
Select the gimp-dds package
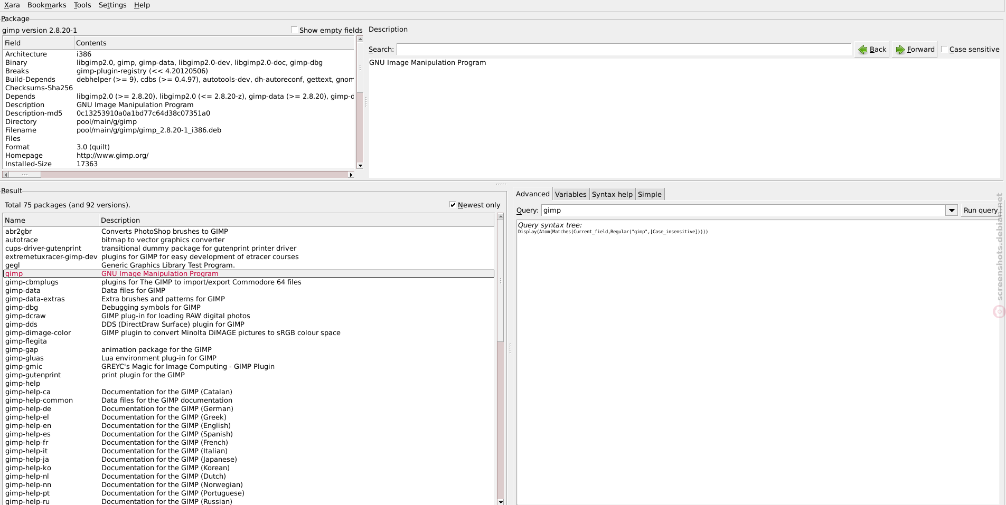click(x=249, y=325)
